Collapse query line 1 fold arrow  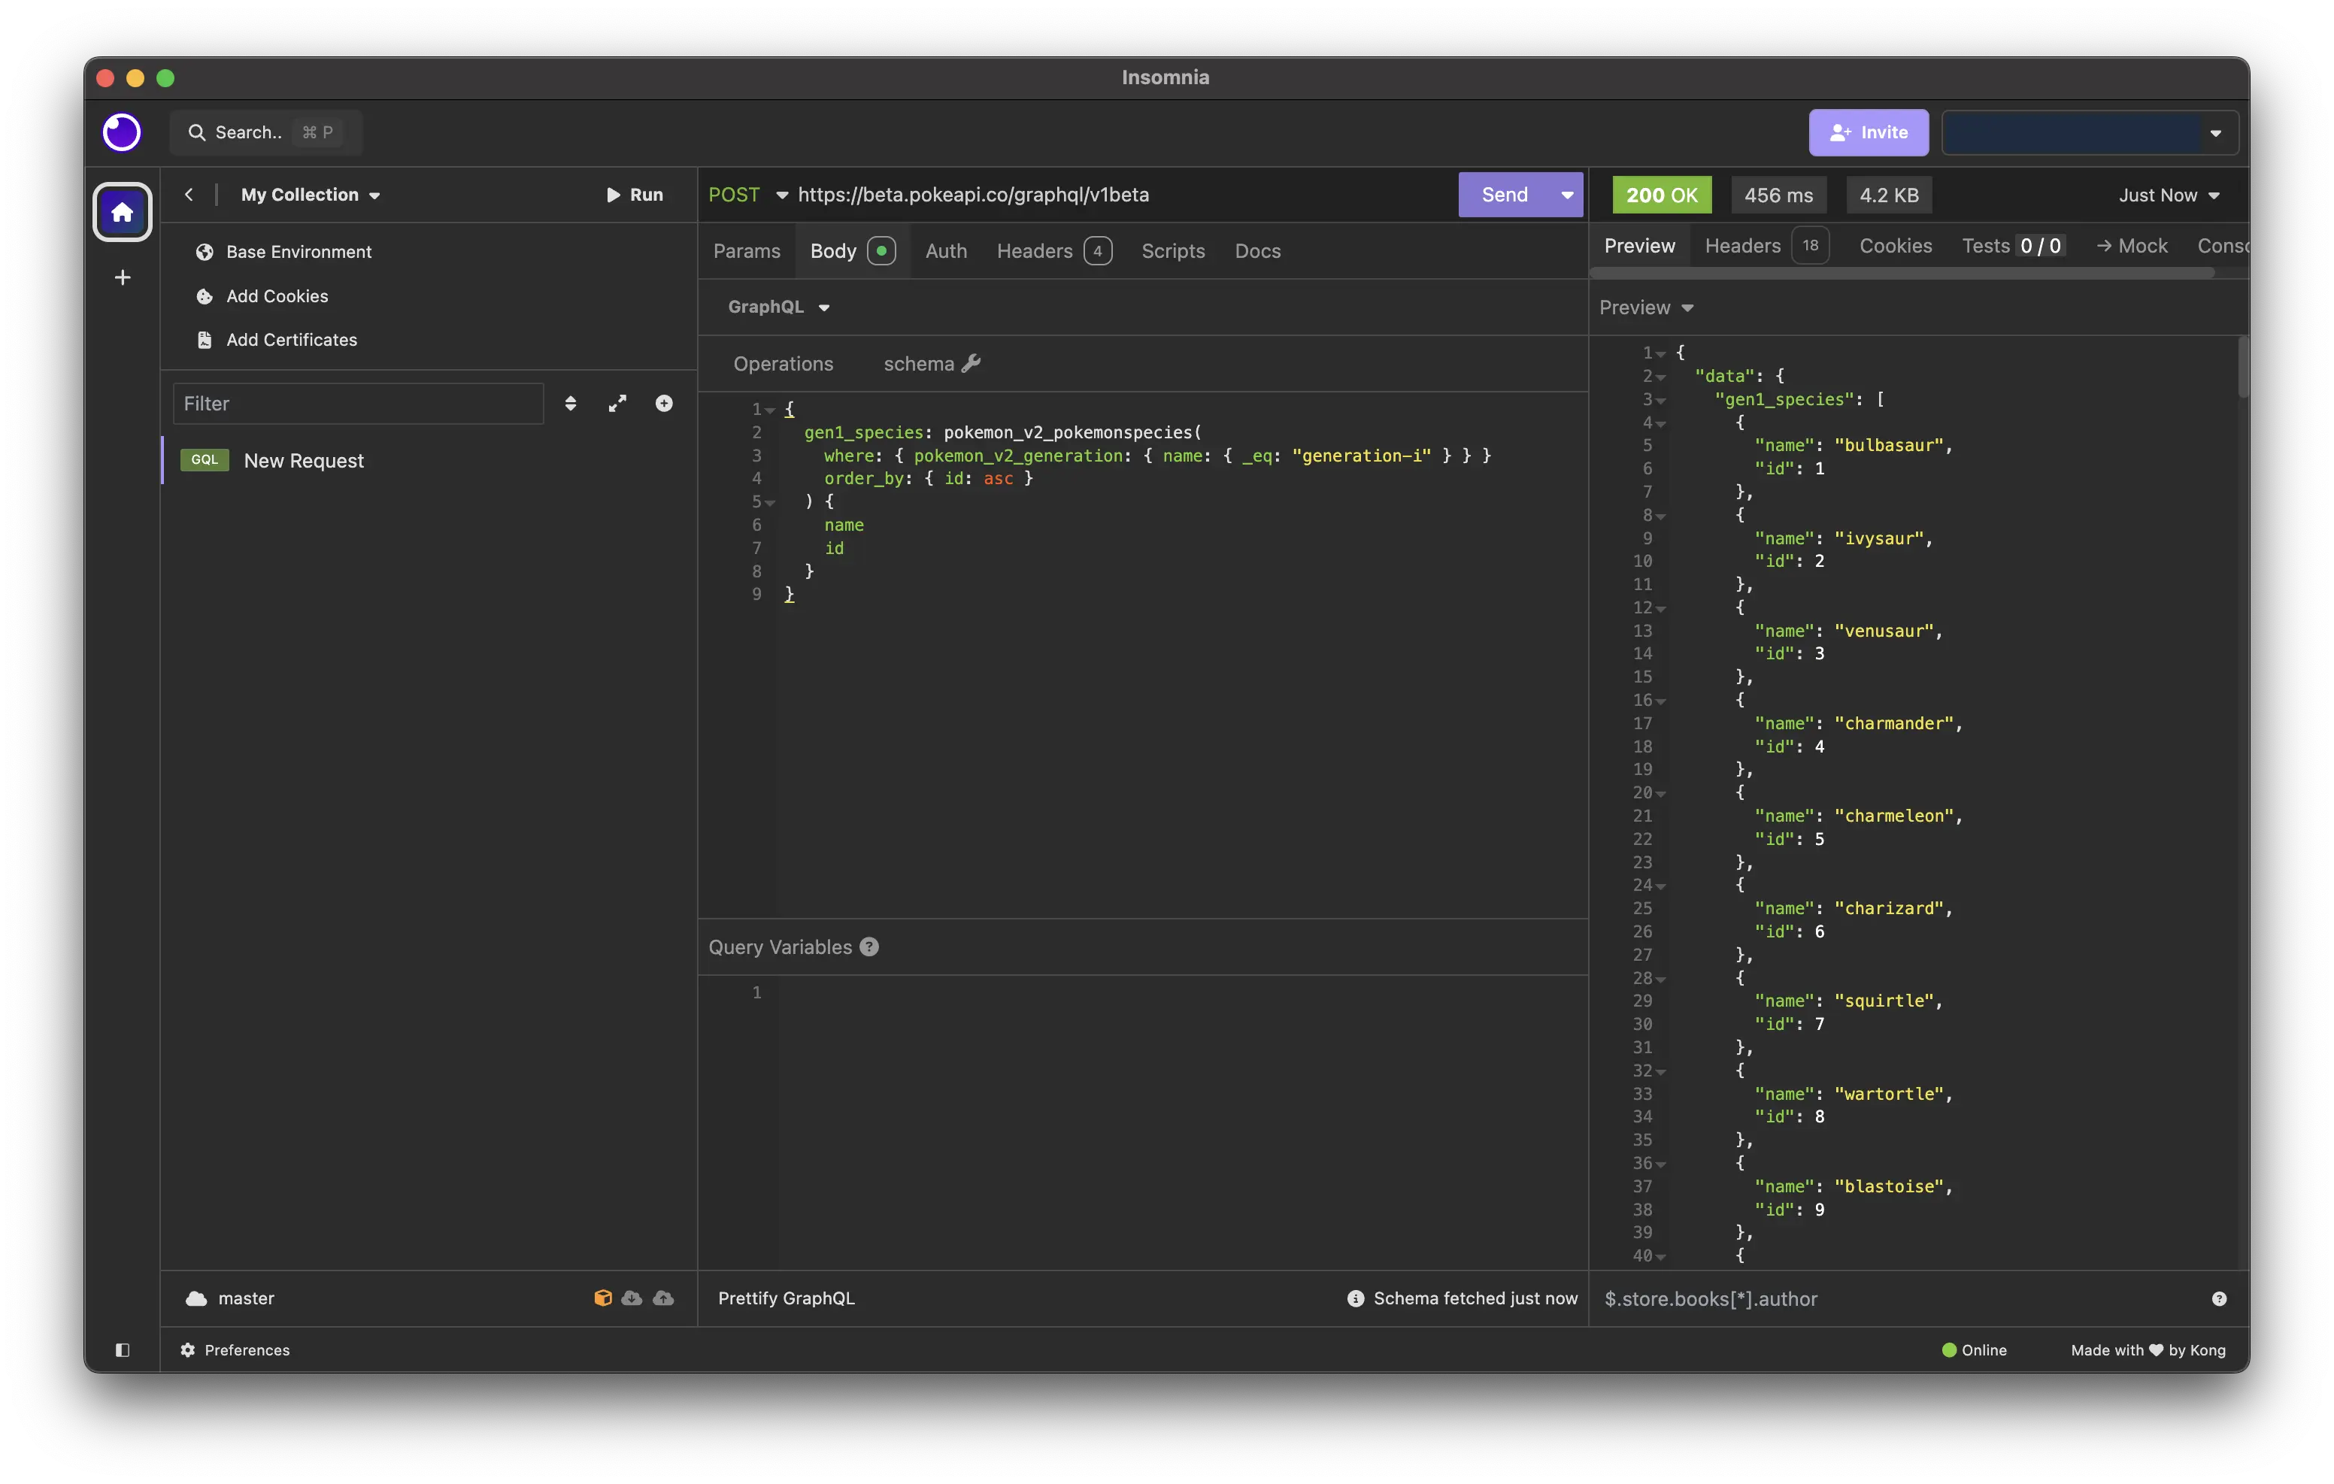pyautogui.click(x=771, y=410)
